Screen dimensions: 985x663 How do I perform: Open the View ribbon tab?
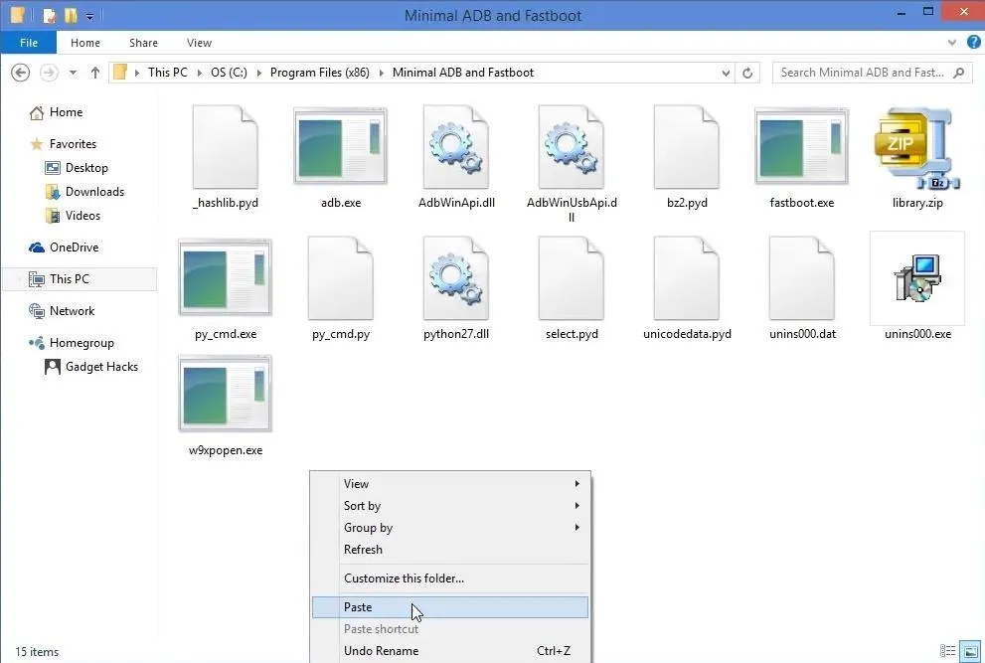199,43
